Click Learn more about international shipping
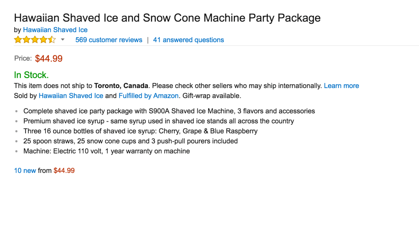419x233 pixels. point(341,86)
